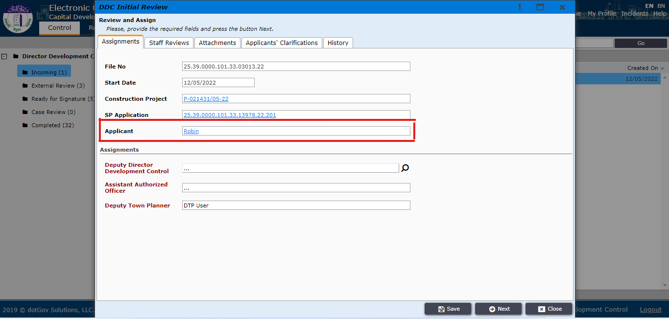The image size is (669, 319).
Task: Open the Incoming (1) folder
Action: [44, 72]
